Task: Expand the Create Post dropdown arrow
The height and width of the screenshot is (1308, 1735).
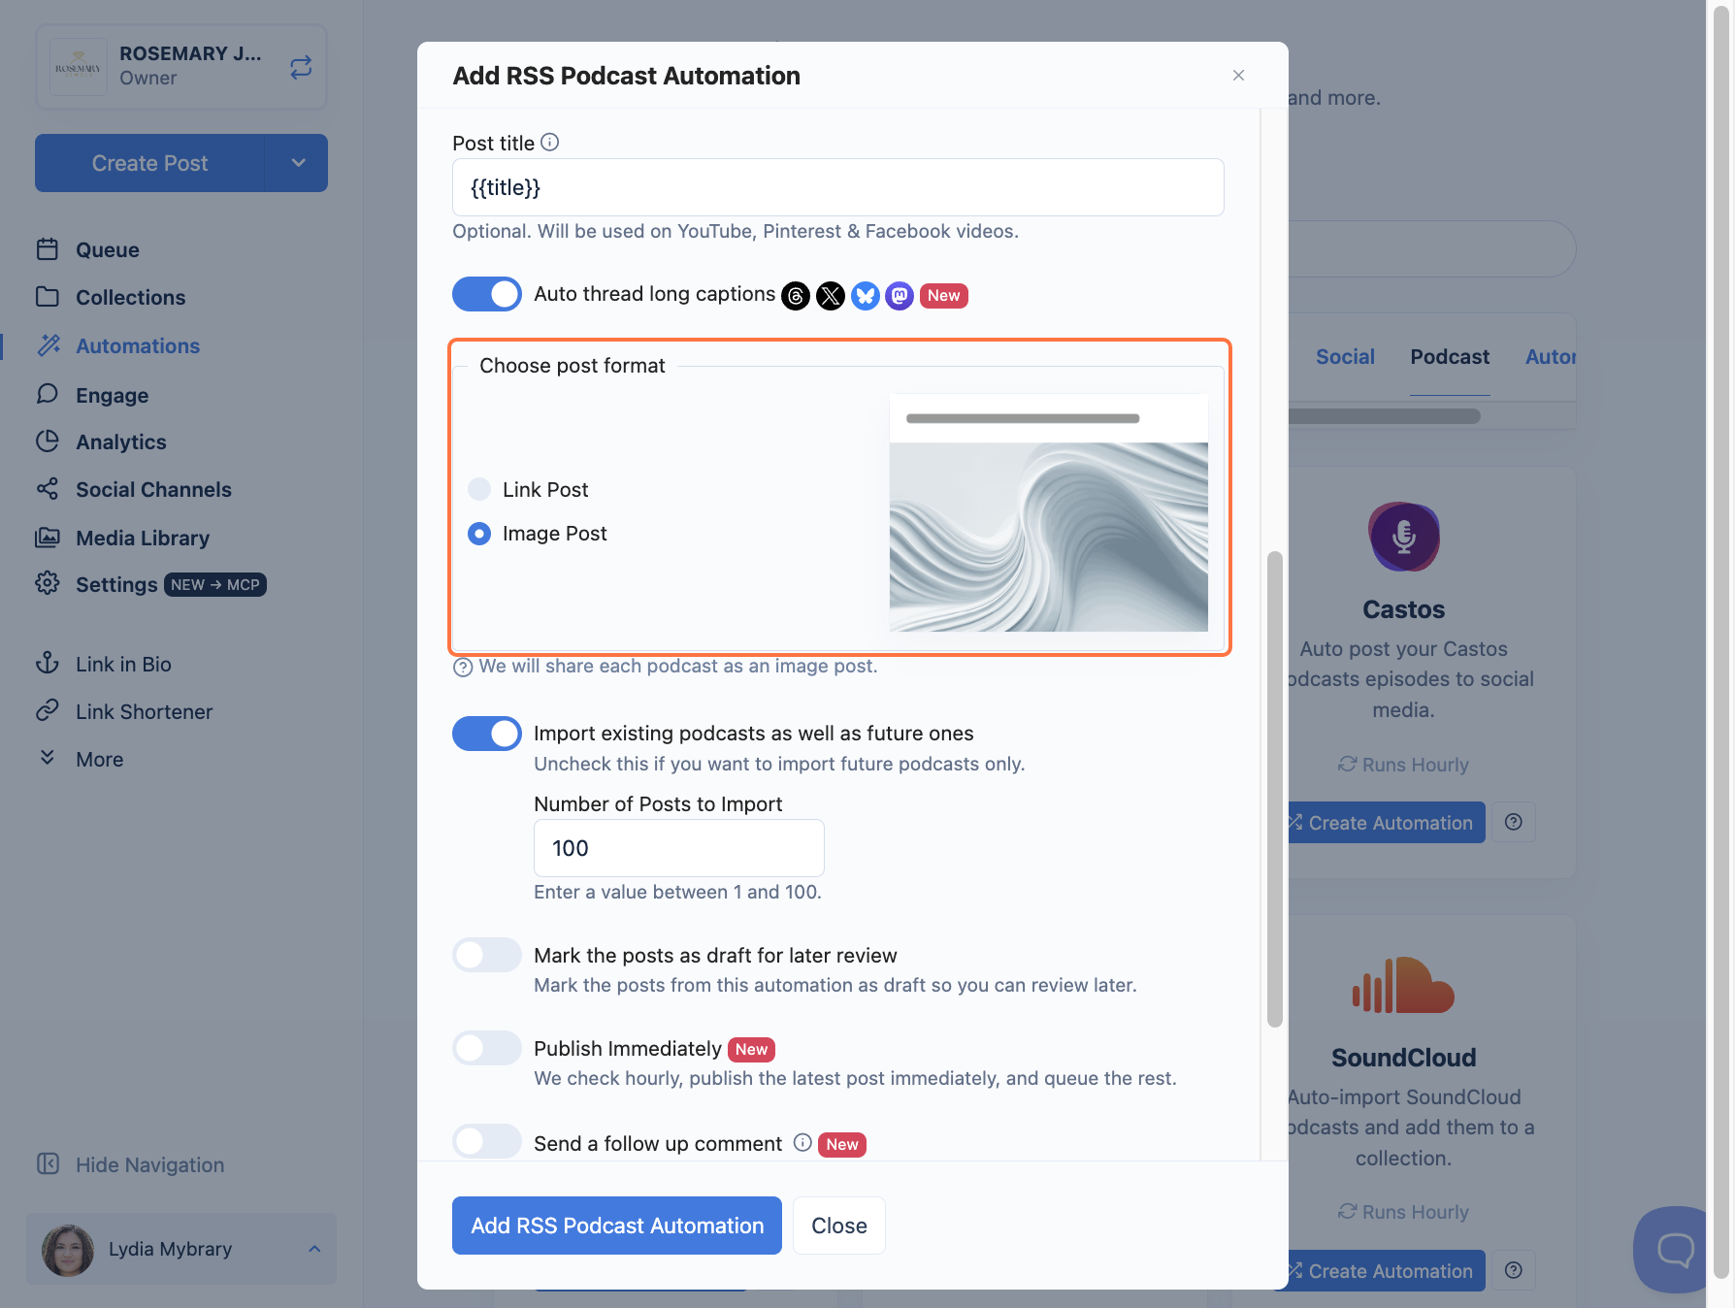Action: [299, 163]
